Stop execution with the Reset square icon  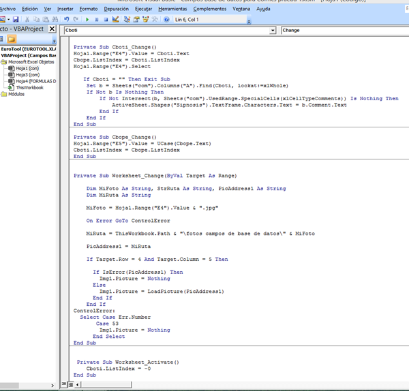pyautogui.click(x=105, y=20)
